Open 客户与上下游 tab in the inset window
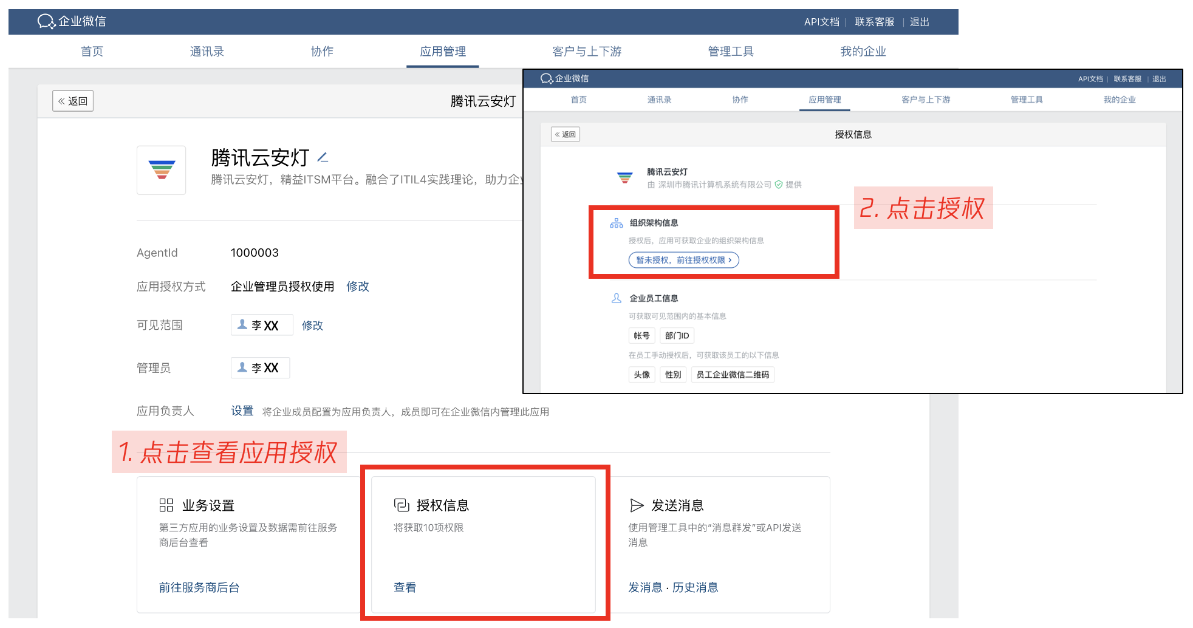Image resolution: width=1193 pixels, height=628 pixels. click(926, 100)
